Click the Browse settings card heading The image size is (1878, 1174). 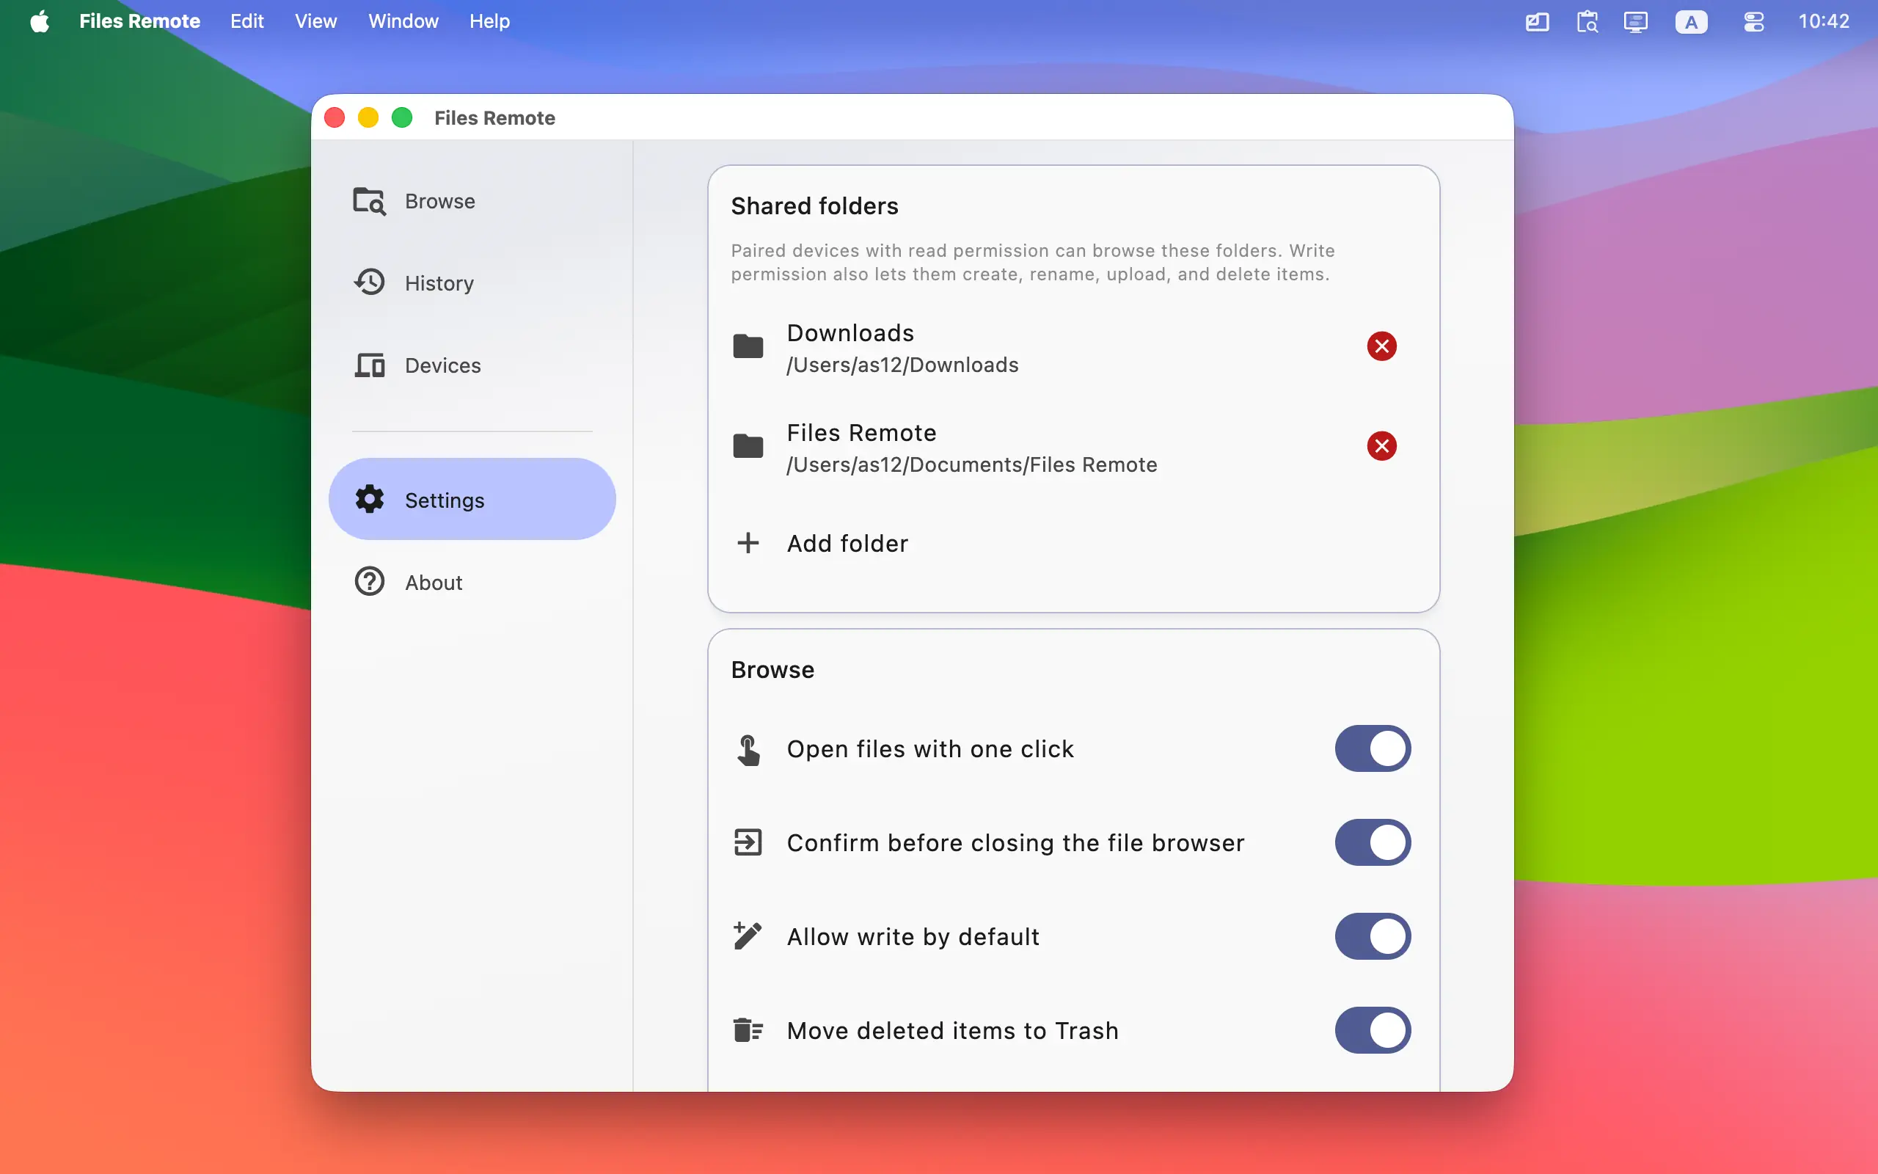[x=773, y=669]
